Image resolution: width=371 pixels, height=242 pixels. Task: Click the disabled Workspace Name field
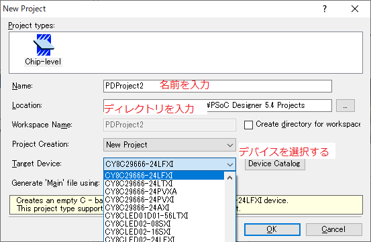(x=170, y=125)
